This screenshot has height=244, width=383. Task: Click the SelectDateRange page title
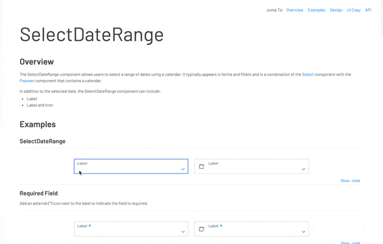[92, 35]
